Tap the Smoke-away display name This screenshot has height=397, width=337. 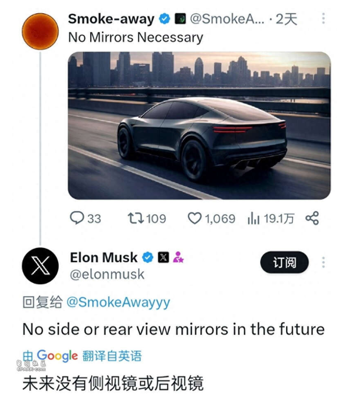[111, 20]
